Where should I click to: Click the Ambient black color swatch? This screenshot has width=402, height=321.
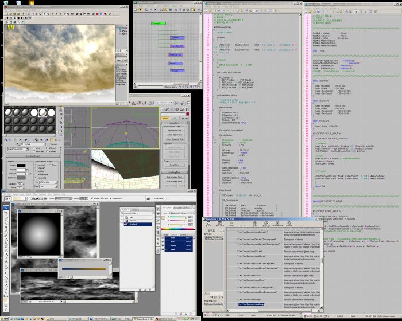pyautogui.click(x=21, y=166)
